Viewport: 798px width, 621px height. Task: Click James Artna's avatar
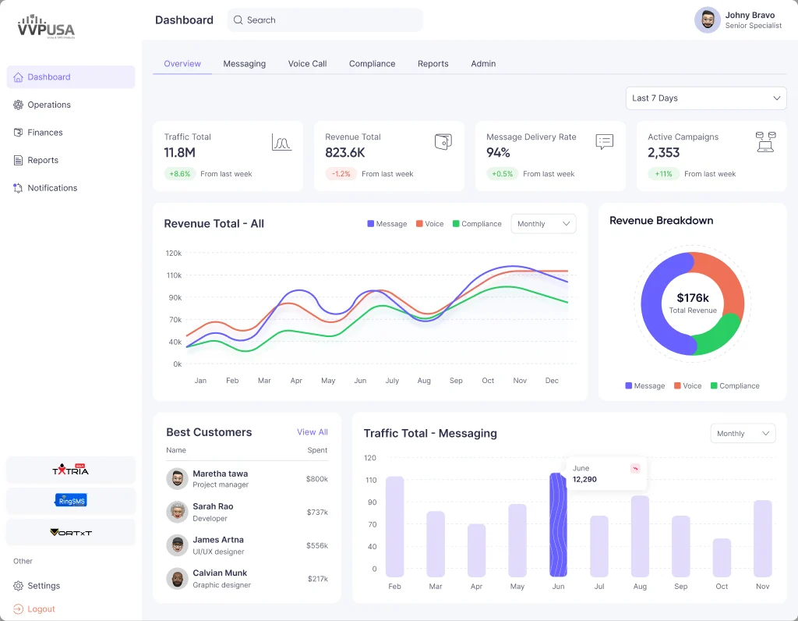click(x=177, y=545)
